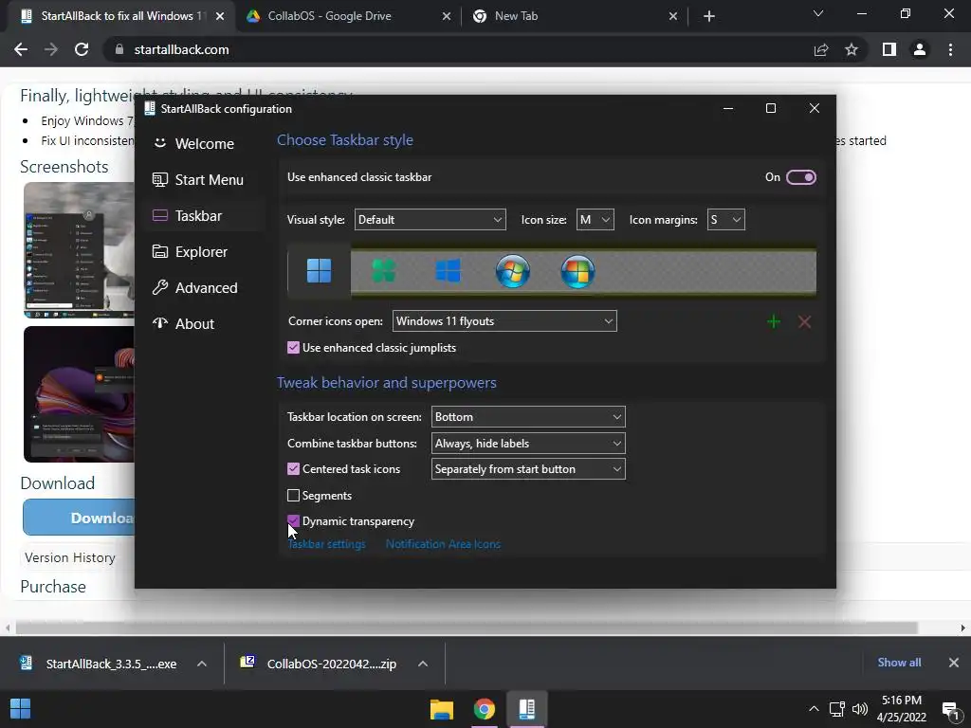Screen dimensions: 971x728
Task: Bookmark this page with the star icon
Action: coord(852,49)
